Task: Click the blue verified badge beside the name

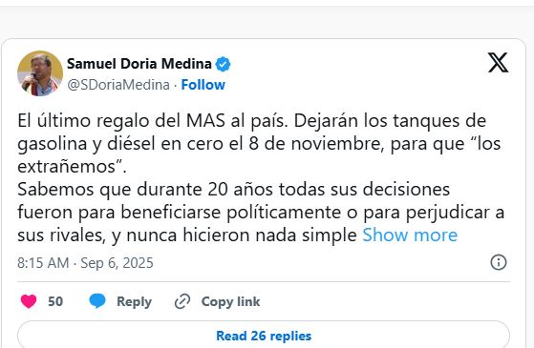Action: pyautogui.click(x=224, y=64)
